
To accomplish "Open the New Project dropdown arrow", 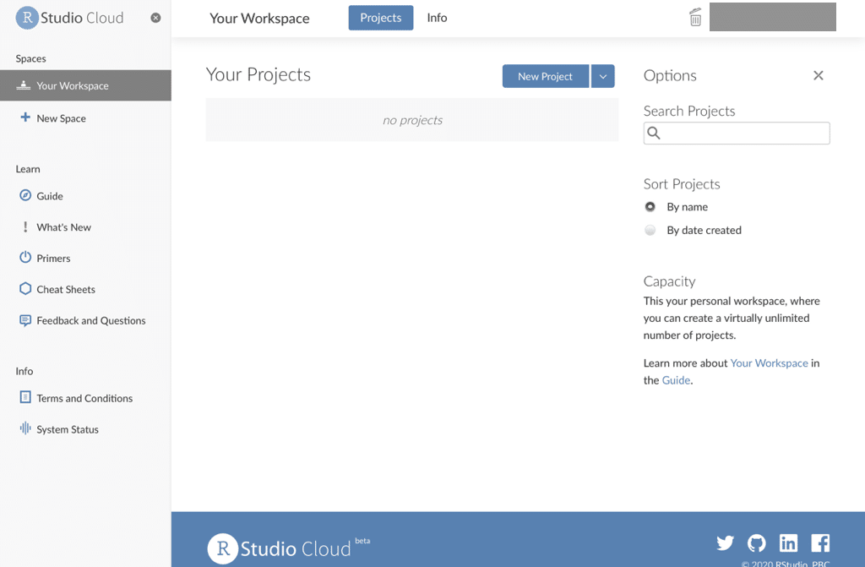I will pos(602,75).
